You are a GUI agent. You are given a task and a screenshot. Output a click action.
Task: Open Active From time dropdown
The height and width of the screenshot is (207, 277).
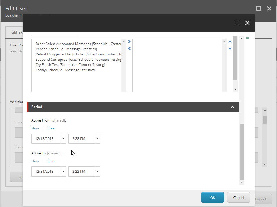(97, 139)
